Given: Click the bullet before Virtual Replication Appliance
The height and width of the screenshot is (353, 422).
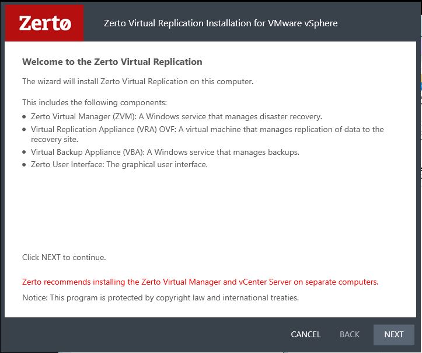Looking at the screenshot, I should tap(24, 130).
